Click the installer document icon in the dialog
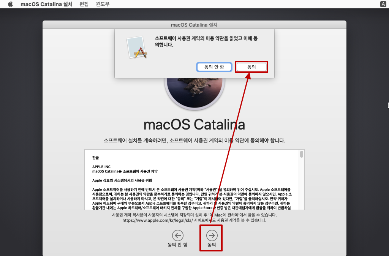The image size is (389, 256). point(136,47)
